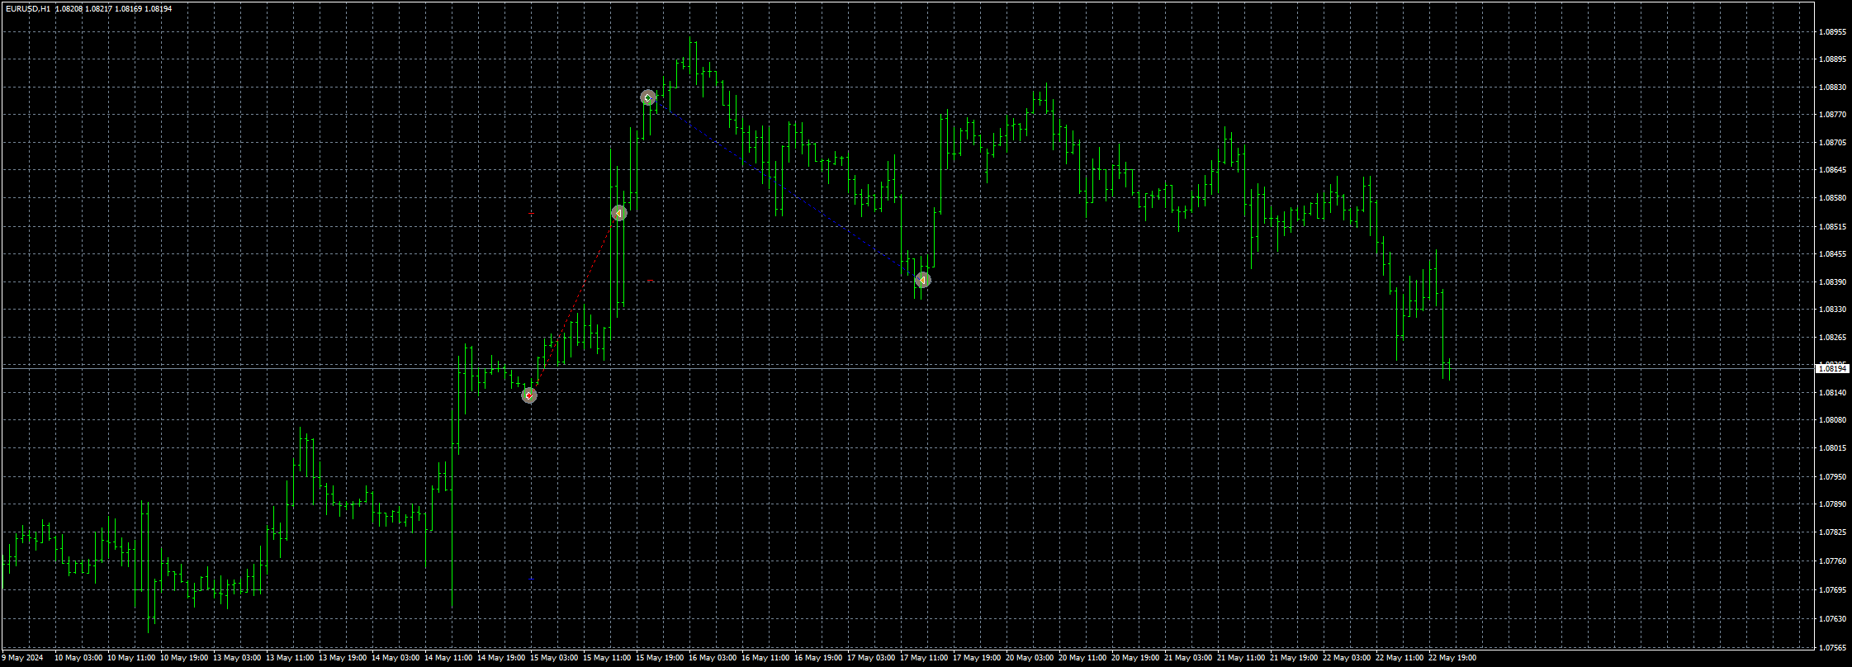Click the 16 May 19:00 time label
The image size is (1852, 667).
point(818,658)
